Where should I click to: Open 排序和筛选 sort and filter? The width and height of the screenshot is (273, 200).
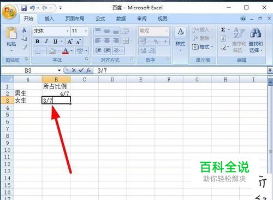point(239,40)
